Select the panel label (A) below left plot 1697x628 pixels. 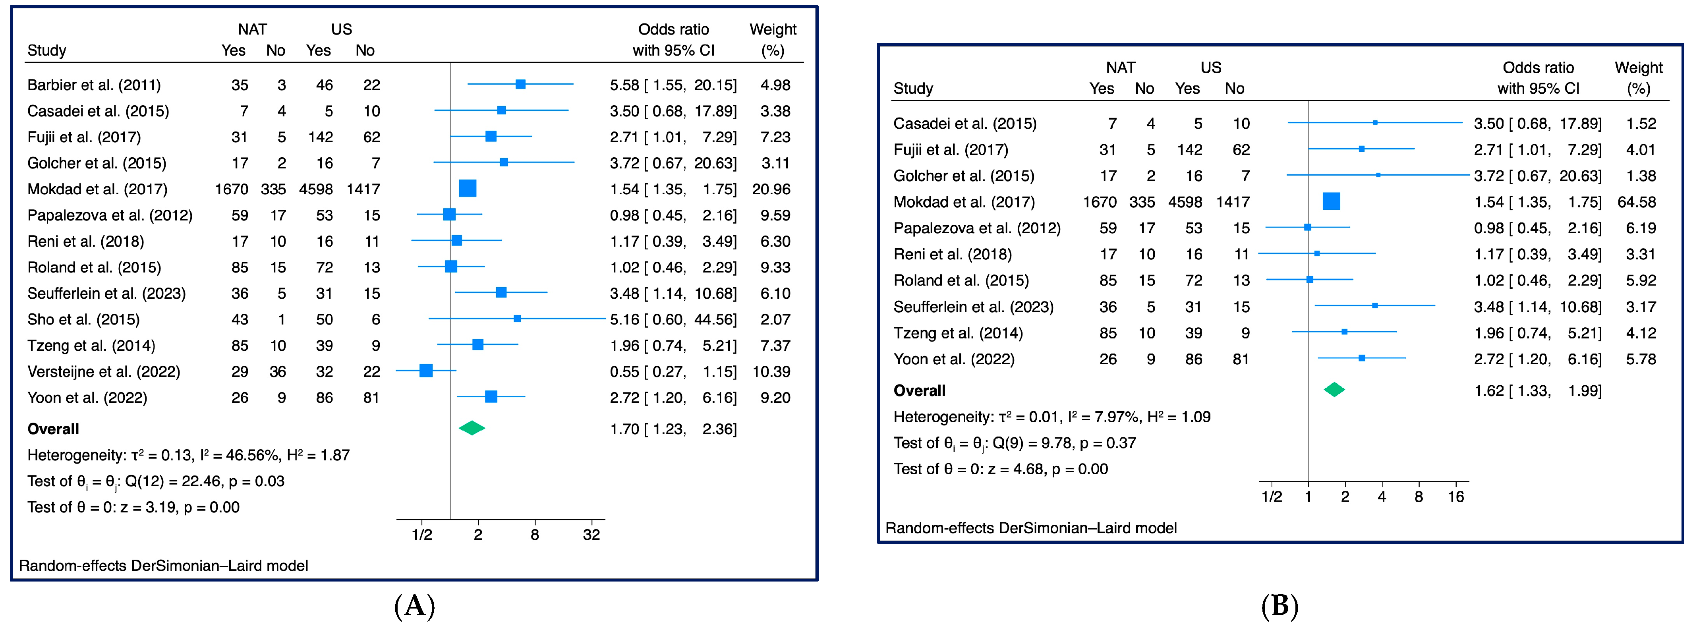point(414,605)
